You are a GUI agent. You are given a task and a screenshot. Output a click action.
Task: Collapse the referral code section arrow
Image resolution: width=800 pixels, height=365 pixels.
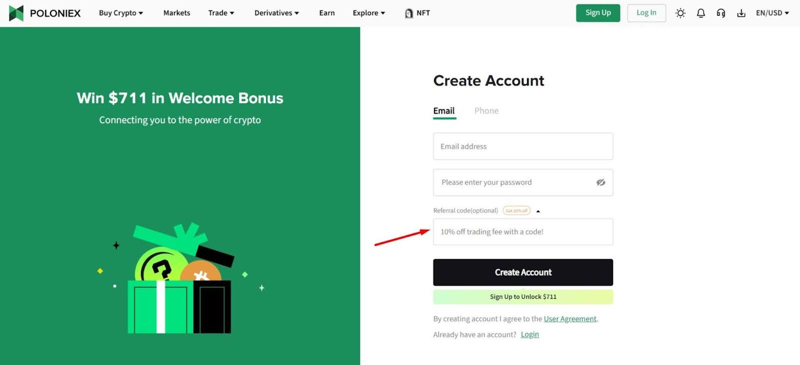538,211
